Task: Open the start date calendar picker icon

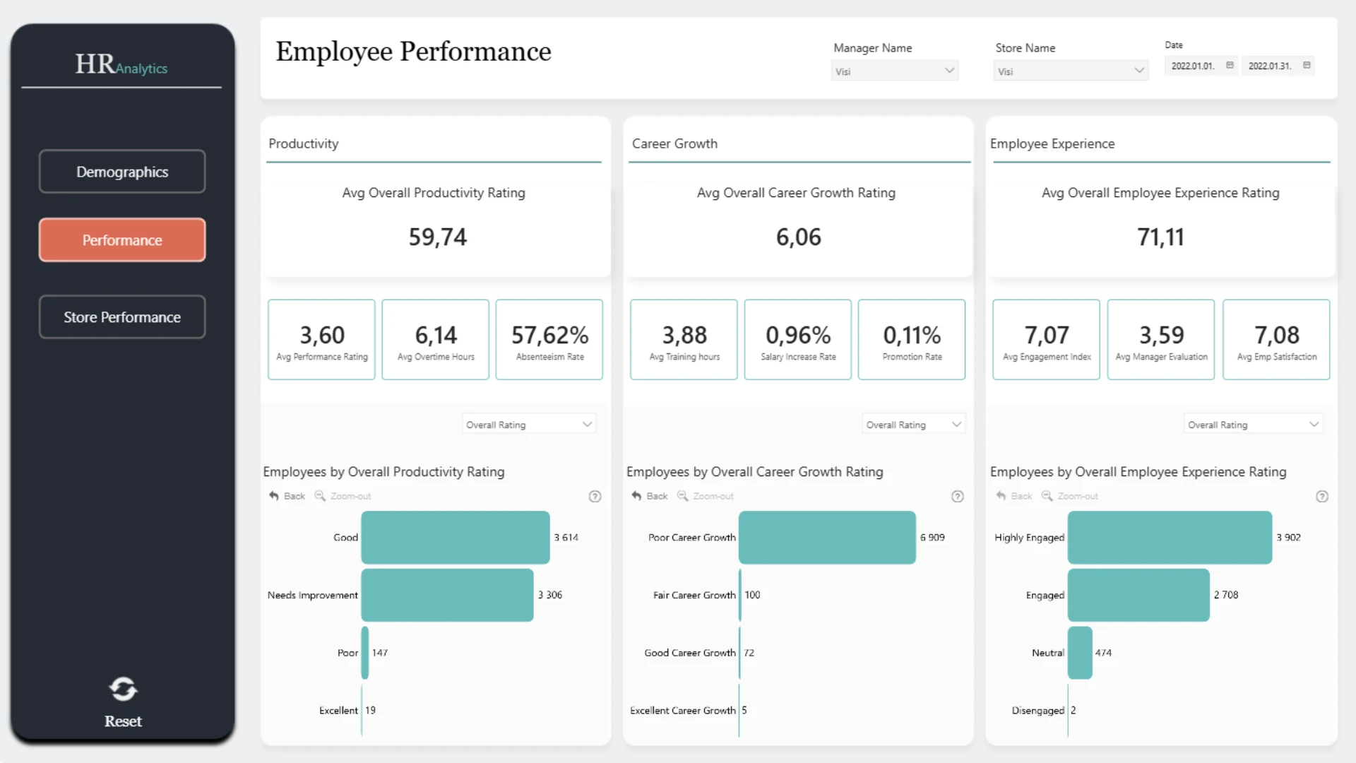Action: pos(1230,65)
